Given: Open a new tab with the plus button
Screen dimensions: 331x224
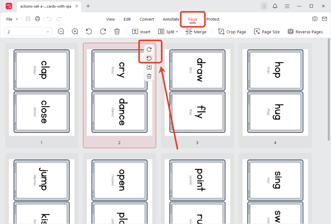Looking at the screenshot, I should (88, 6).
